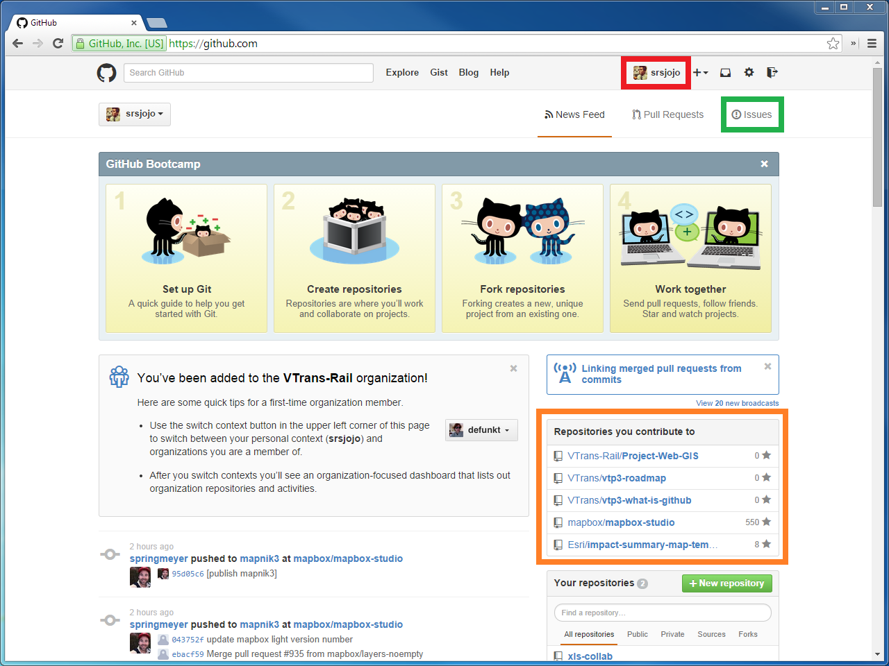Switch to the News Feed tab
The height and width of the screenshot is (666, 889).
click(x=574, y=114)
